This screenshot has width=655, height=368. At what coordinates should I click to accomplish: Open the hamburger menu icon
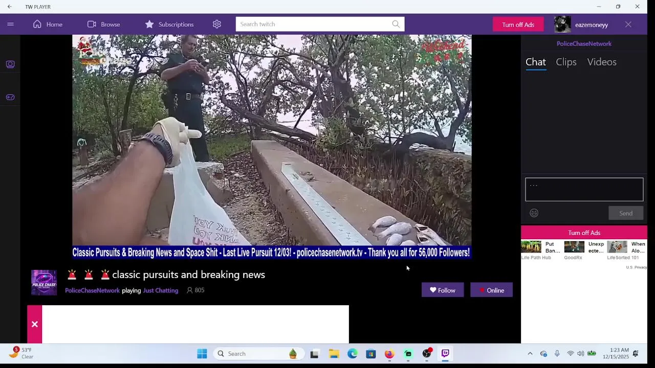pos(10,24)
